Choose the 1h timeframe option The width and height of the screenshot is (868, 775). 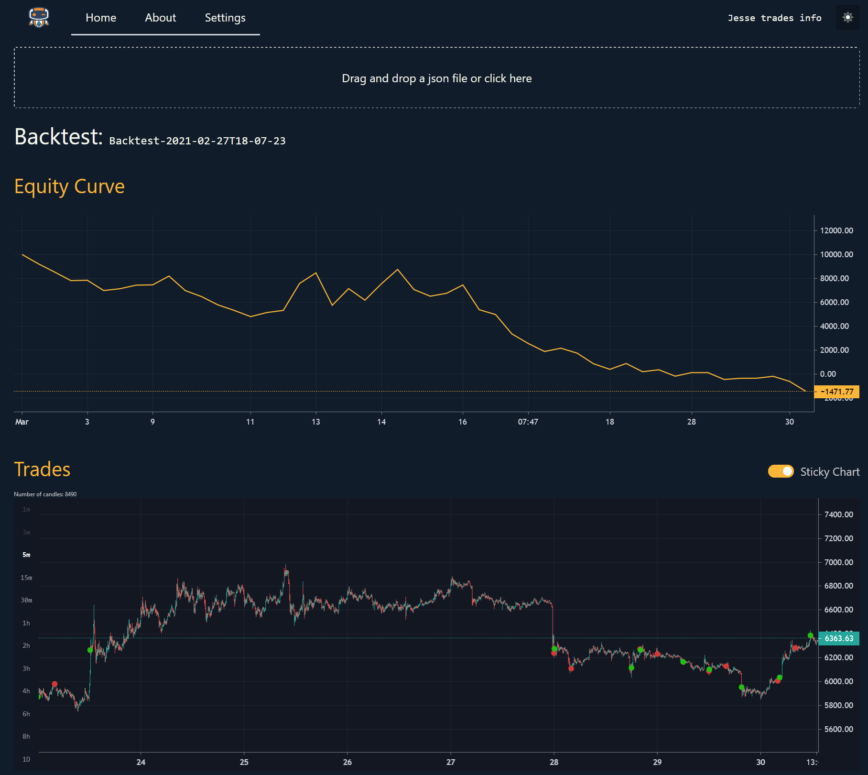click(26, 623)
